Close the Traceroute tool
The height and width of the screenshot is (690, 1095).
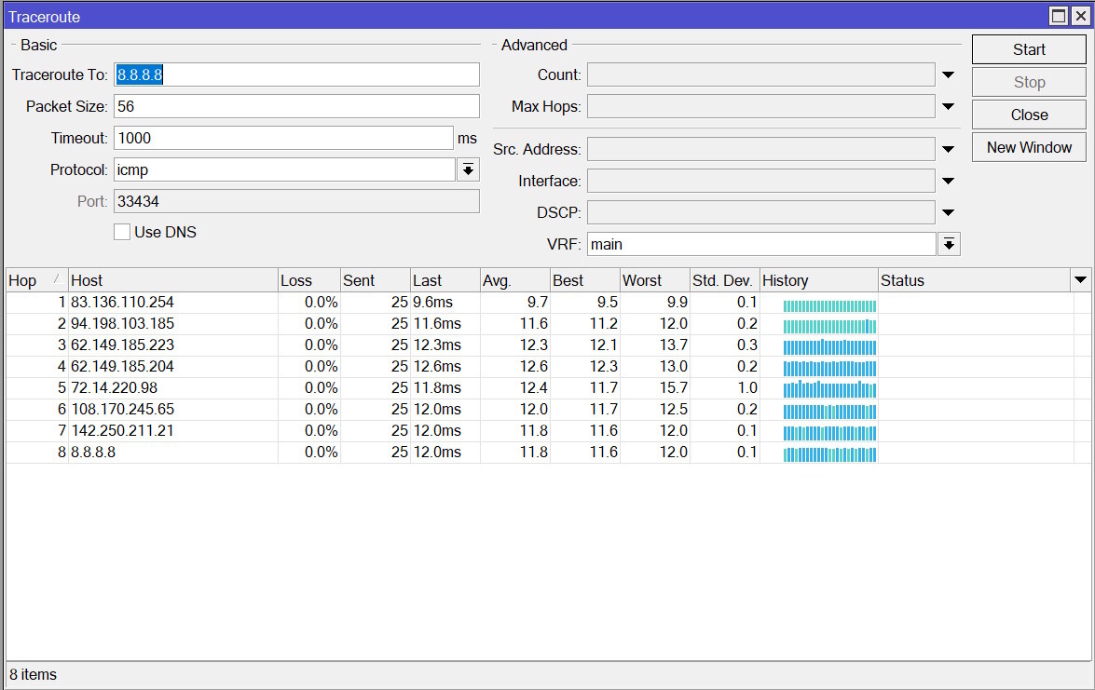coord(1028,114)
